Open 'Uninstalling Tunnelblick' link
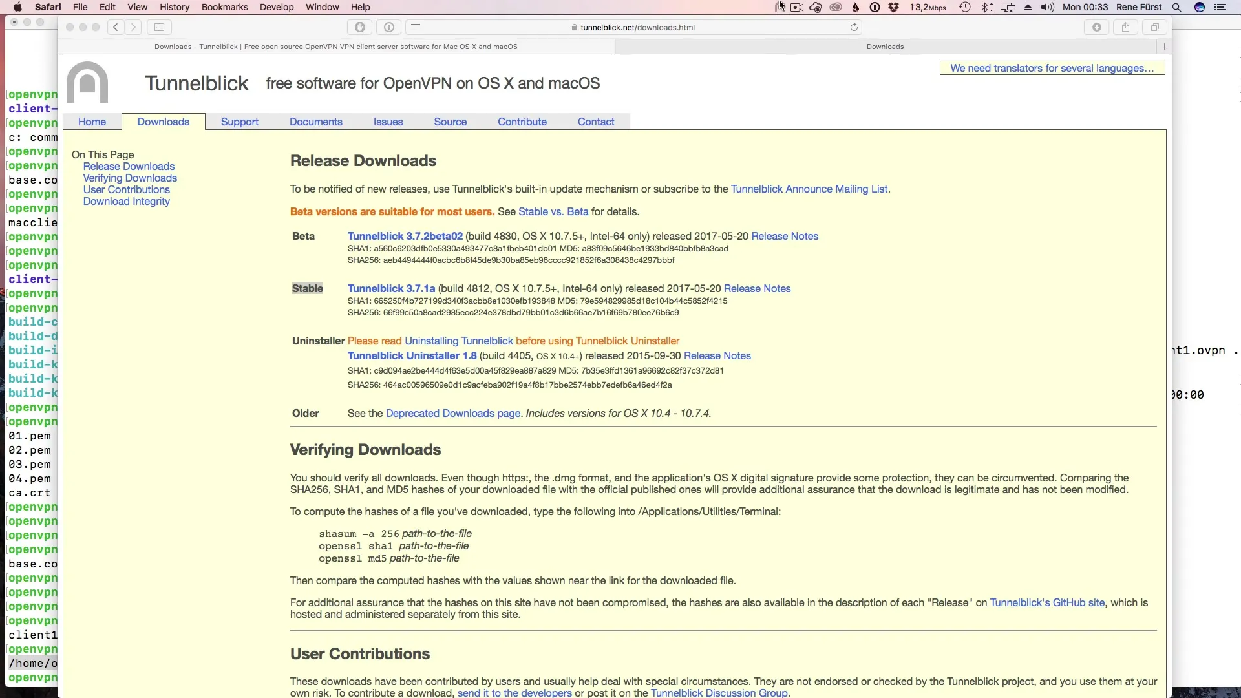Image resolution: width=1241 pixels, height=698 pixels. point(458,341)
